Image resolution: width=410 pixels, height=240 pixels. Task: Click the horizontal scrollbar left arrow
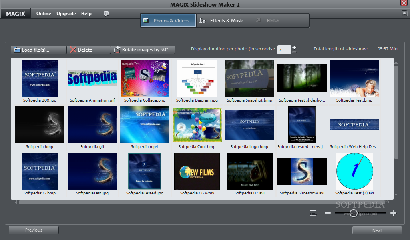click(16, 202)
